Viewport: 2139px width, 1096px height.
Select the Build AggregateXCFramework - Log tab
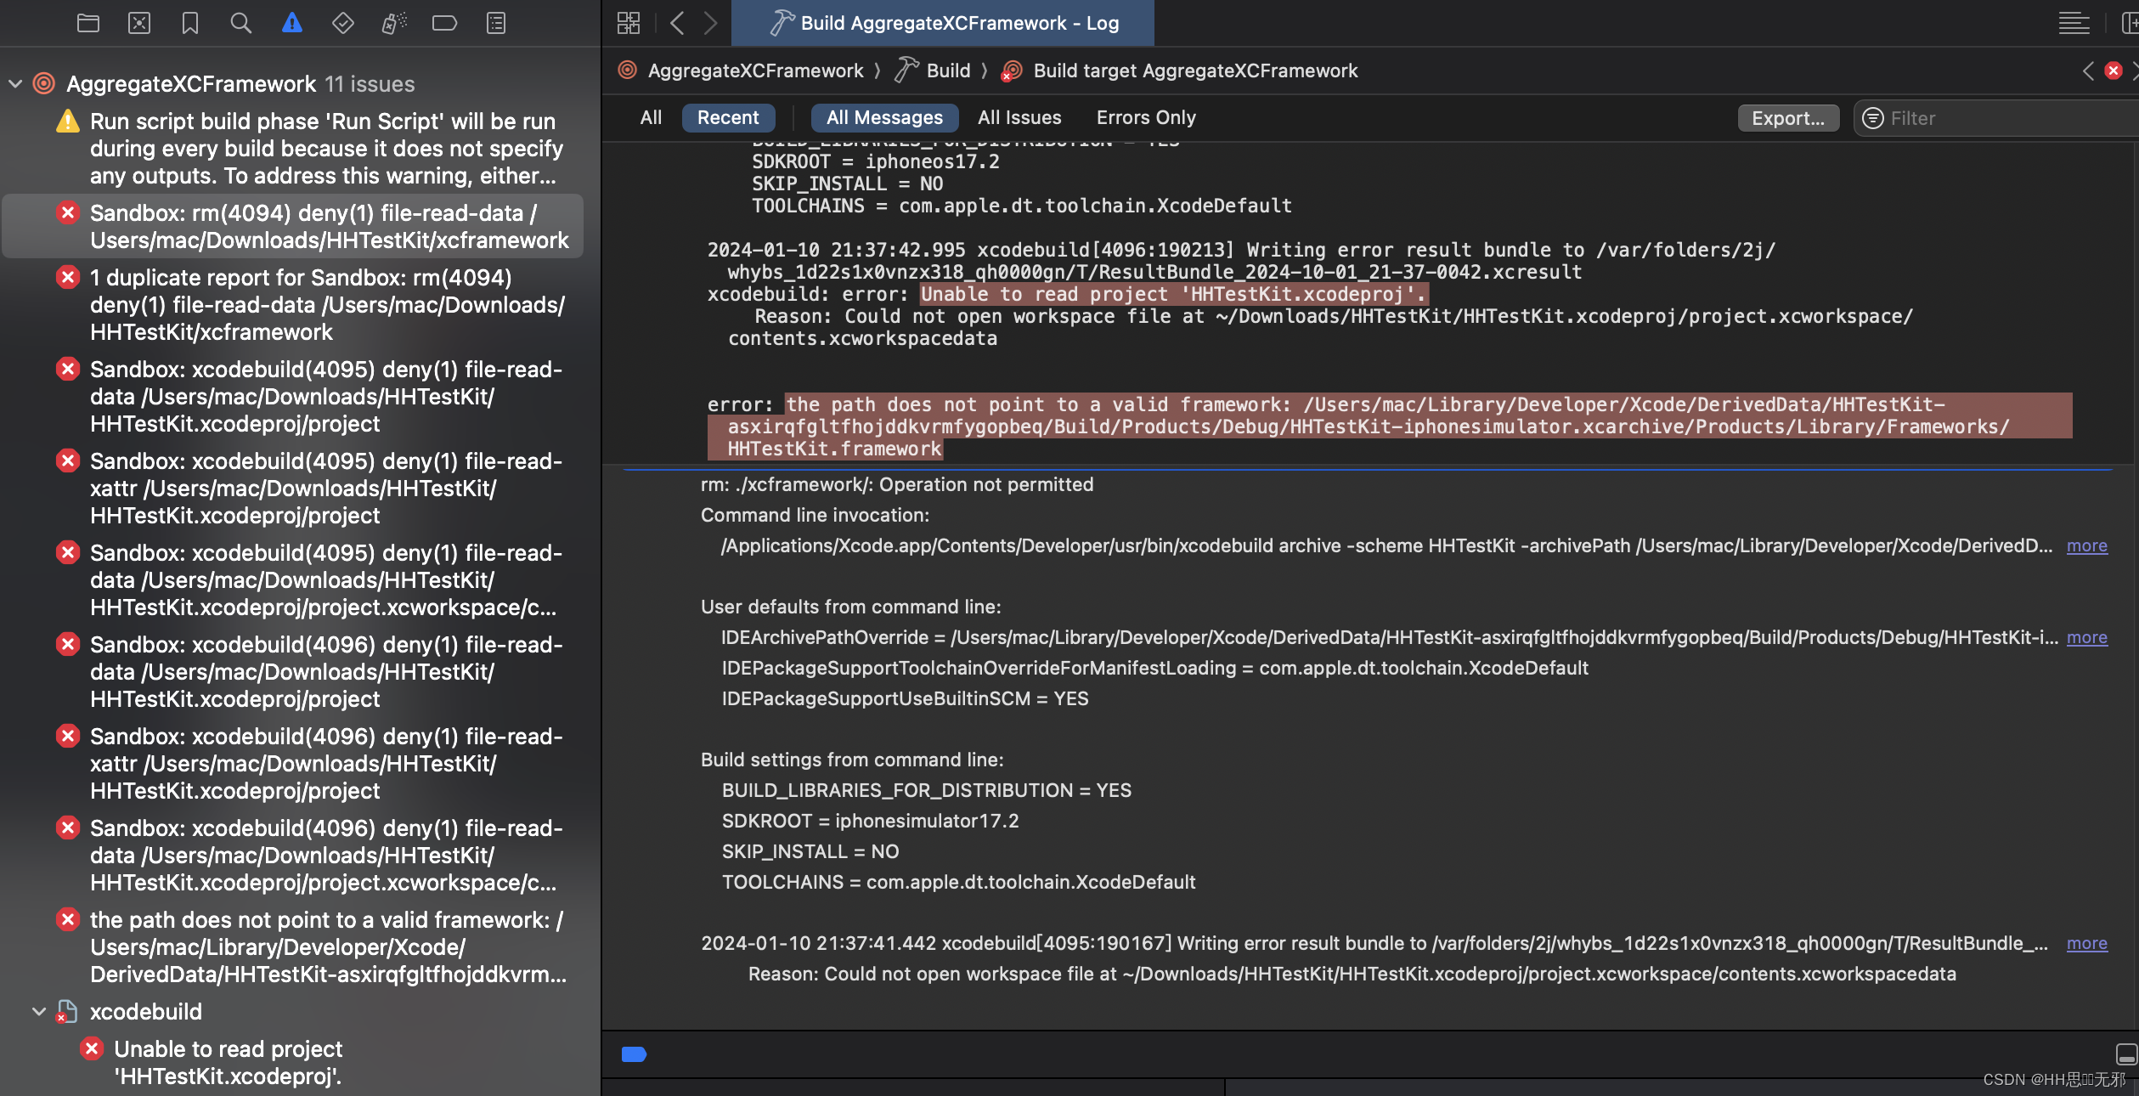(x=943, y=23)
